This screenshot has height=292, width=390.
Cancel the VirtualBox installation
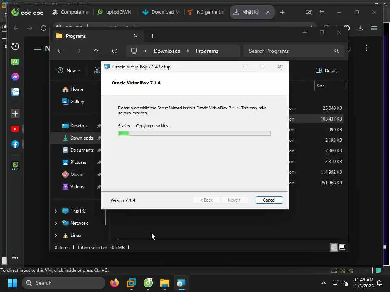269,200
